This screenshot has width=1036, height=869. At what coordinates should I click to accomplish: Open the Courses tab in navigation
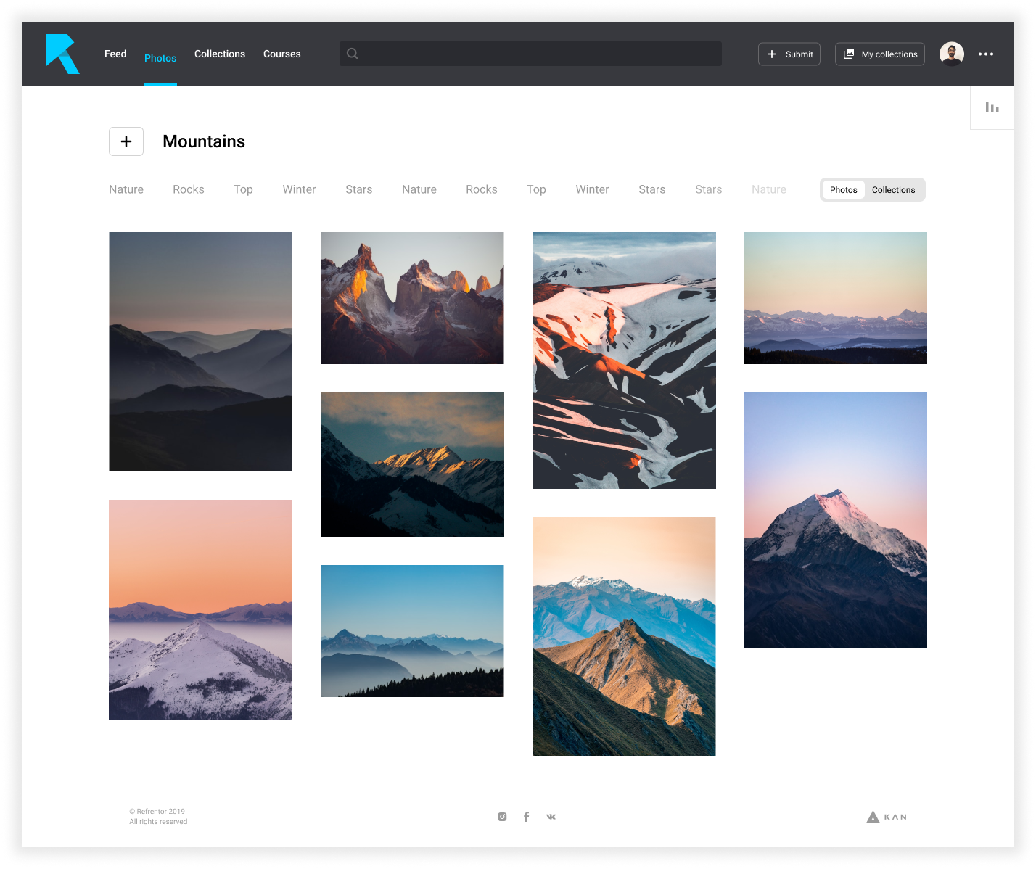point(281,54)
